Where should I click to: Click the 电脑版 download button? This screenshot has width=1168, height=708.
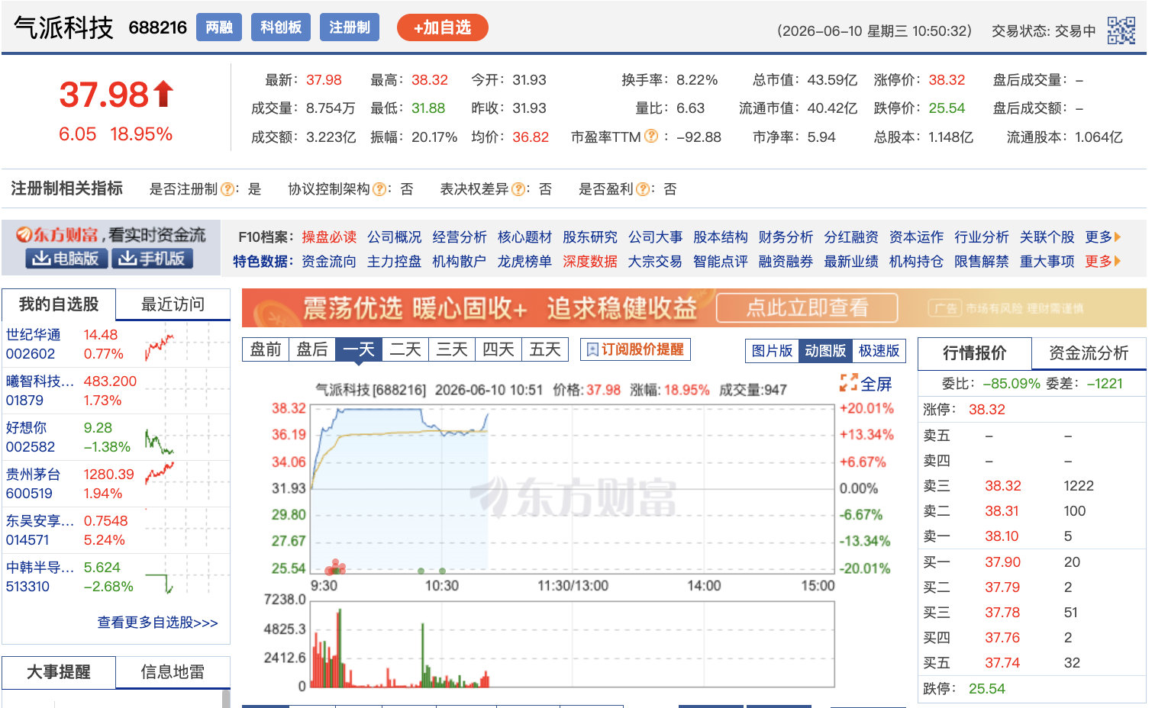[66, 259]
